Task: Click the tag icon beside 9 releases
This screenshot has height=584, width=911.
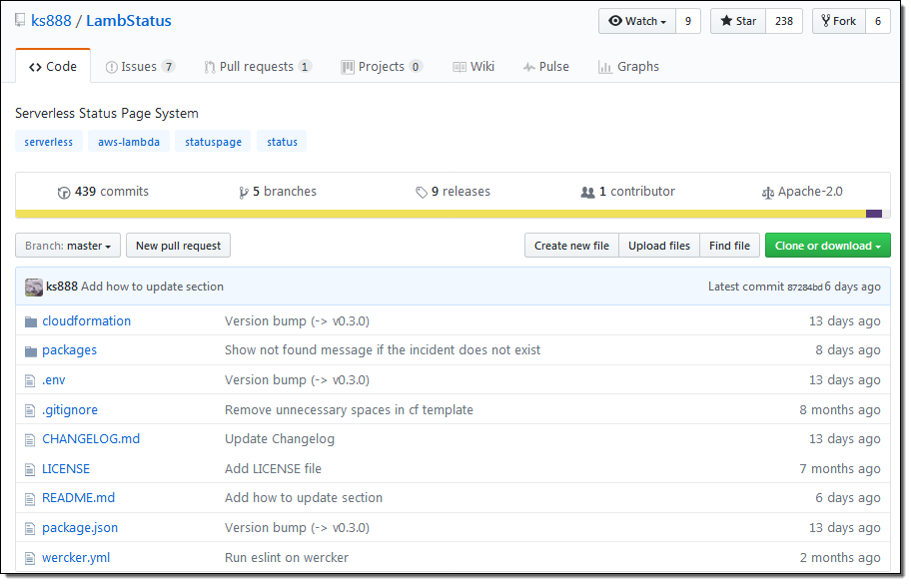Action: [x=422, y=192]
